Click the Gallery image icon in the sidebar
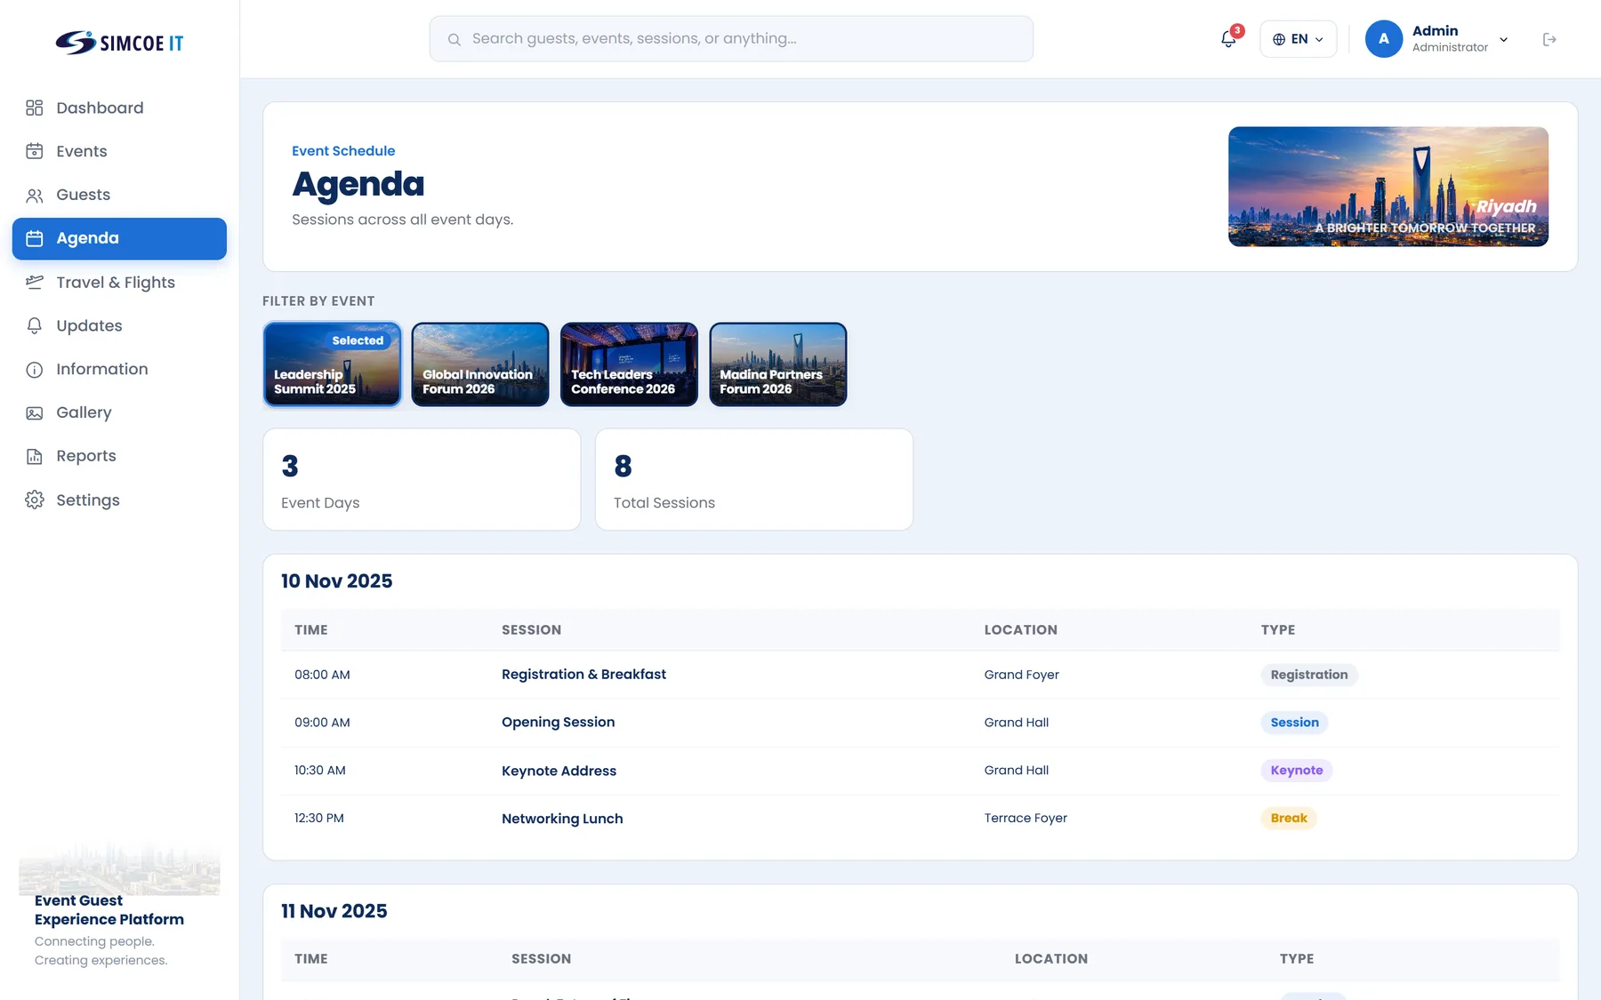This screenshot has width=1601, height=1000. 35,412
